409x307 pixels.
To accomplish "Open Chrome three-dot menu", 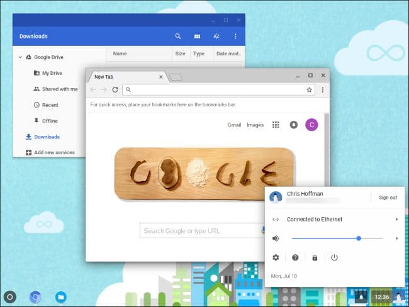I will [322, 90].
